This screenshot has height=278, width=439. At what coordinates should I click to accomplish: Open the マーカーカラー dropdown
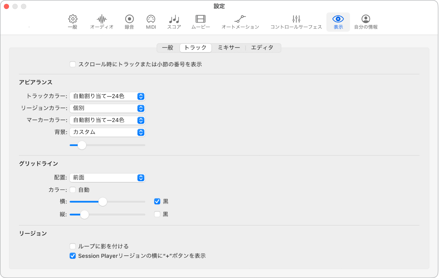pos(107,120)
